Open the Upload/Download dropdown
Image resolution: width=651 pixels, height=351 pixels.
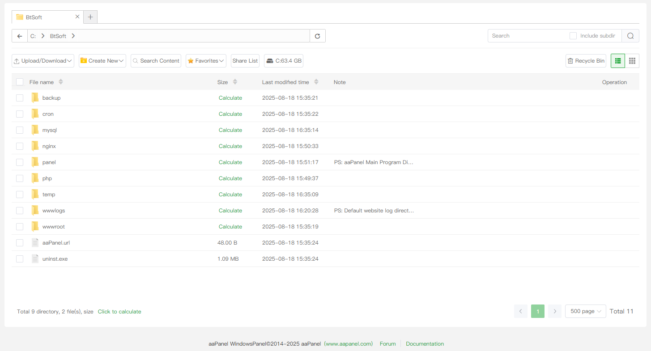click(43, 61)
